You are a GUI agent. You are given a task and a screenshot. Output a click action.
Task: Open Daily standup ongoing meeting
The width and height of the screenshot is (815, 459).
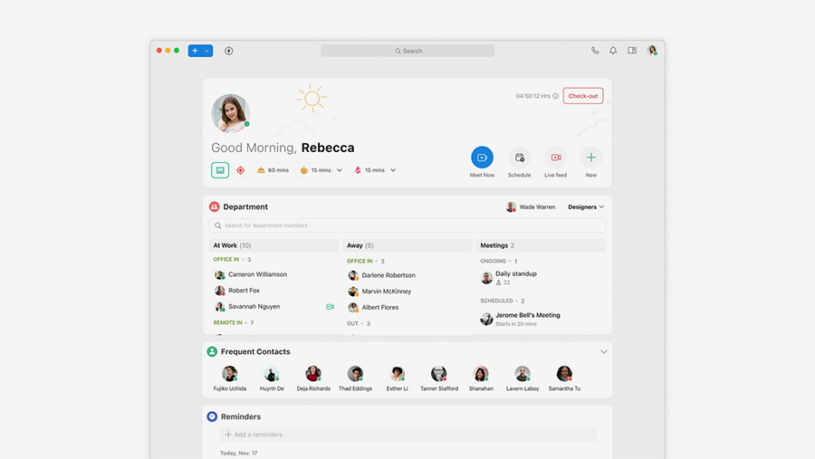pyautogui.click(x=516, y=273)
